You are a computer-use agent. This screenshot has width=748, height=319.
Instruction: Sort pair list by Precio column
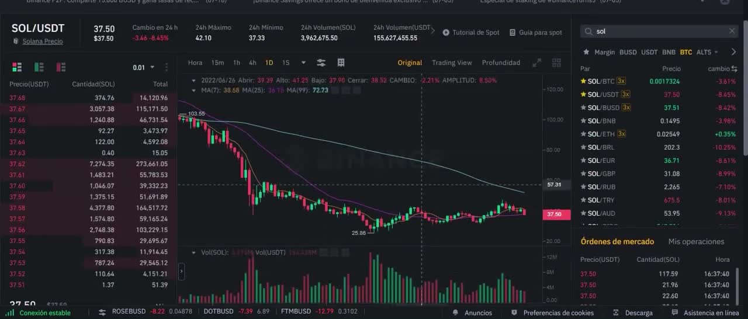[x=671, y=68]
